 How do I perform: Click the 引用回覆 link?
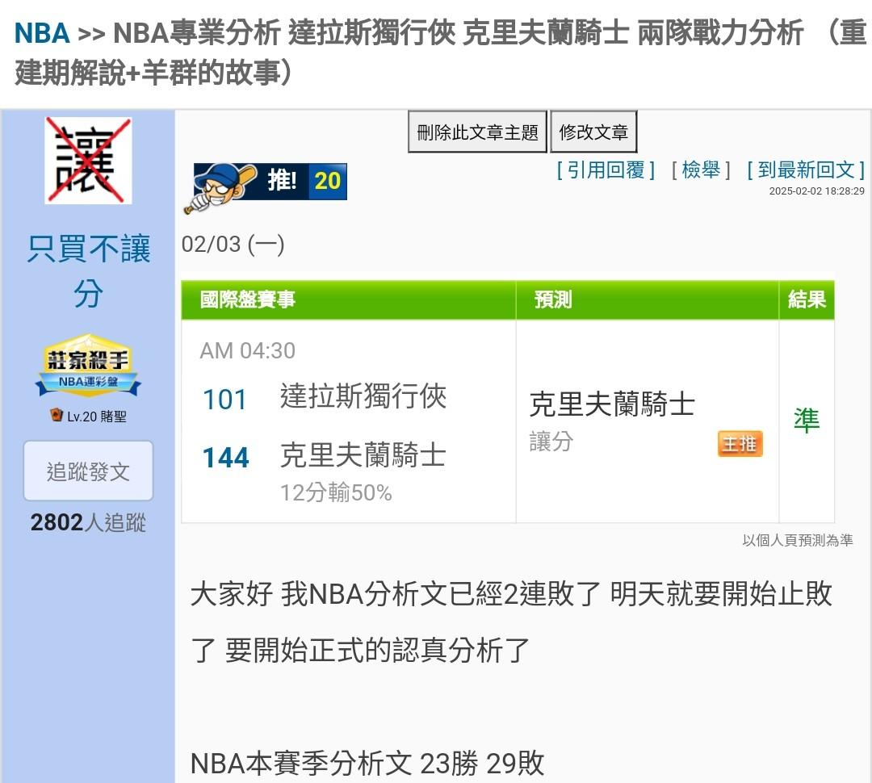(x=606, y=170)
